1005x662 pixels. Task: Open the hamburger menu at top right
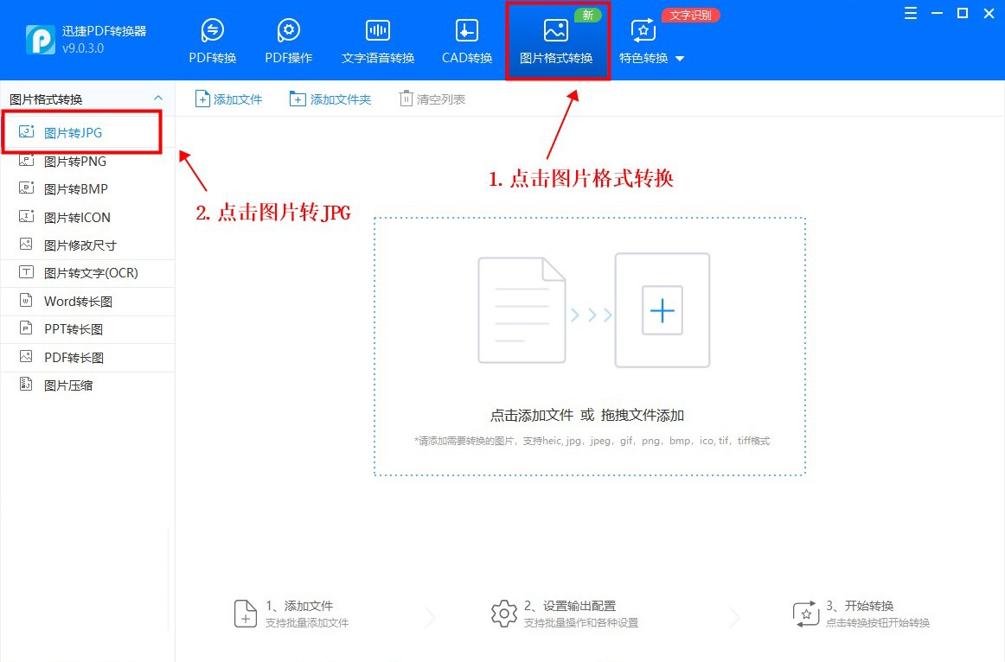click(910, 13)
